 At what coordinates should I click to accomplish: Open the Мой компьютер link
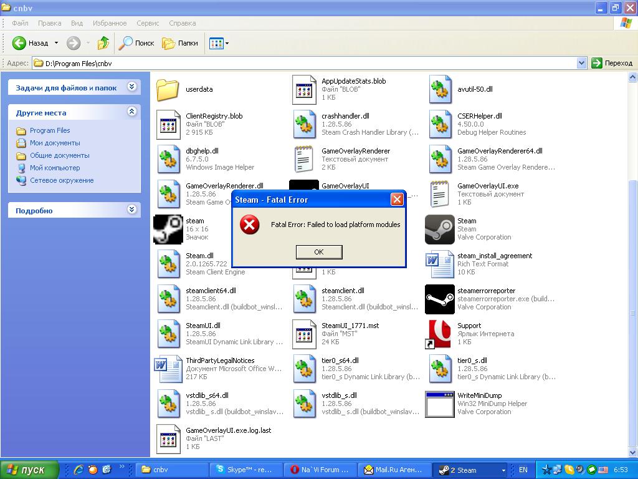coord(55,168)
